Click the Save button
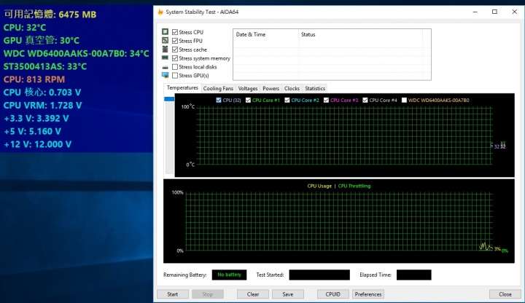The width and height of the screenshot is (525, 303). click(x=287, y=294)
